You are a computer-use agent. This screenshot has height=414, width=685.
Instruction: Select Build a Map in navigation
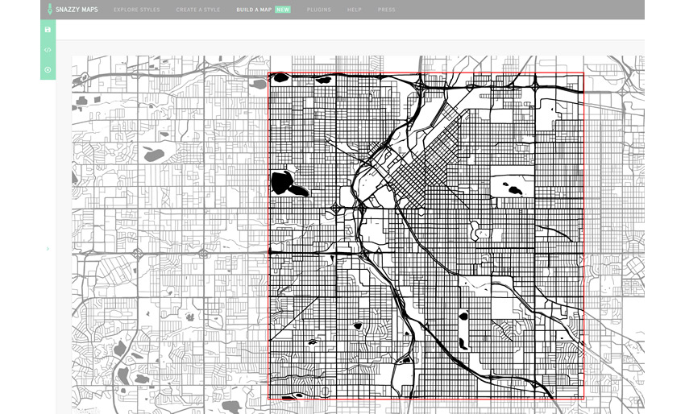(254, 10)
